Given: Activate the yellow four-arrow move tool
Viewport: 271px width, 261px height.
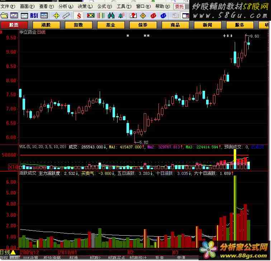Looking at the screenshot, I should tap(56, 16).
